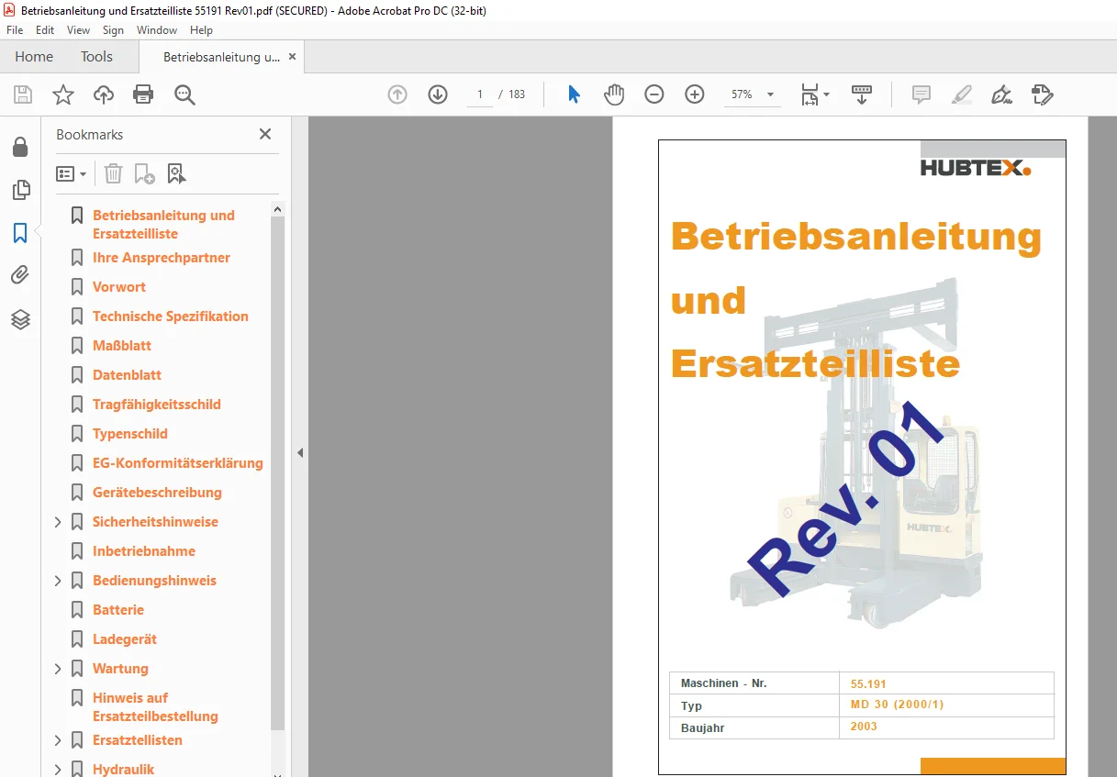Click the Save file icon
This screenshot has height=777, width=1117.
pyautogui.click(x=23, y=94)
